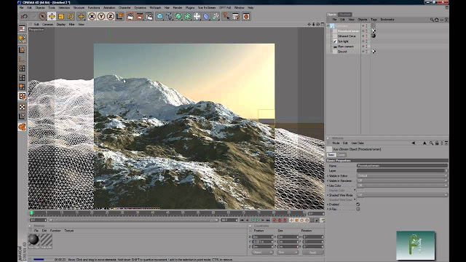Click the black sphere material thumbnail
The width and height of the screenshot is (466, 262).
coord(33,239)
